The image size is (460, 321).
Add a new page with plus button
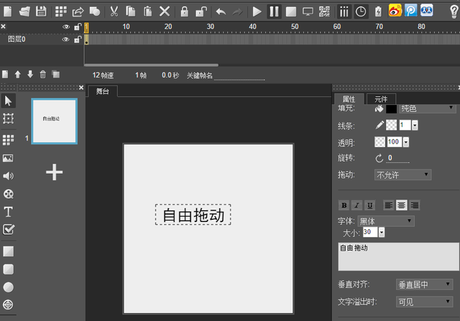55,172
